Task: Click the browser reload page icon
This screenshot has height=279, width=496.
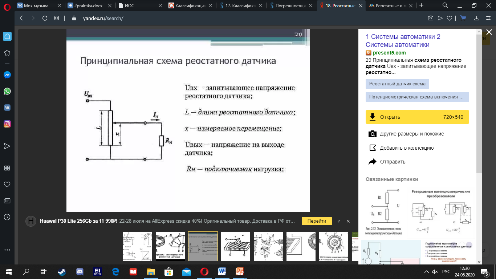Action: tap(45, 18)
